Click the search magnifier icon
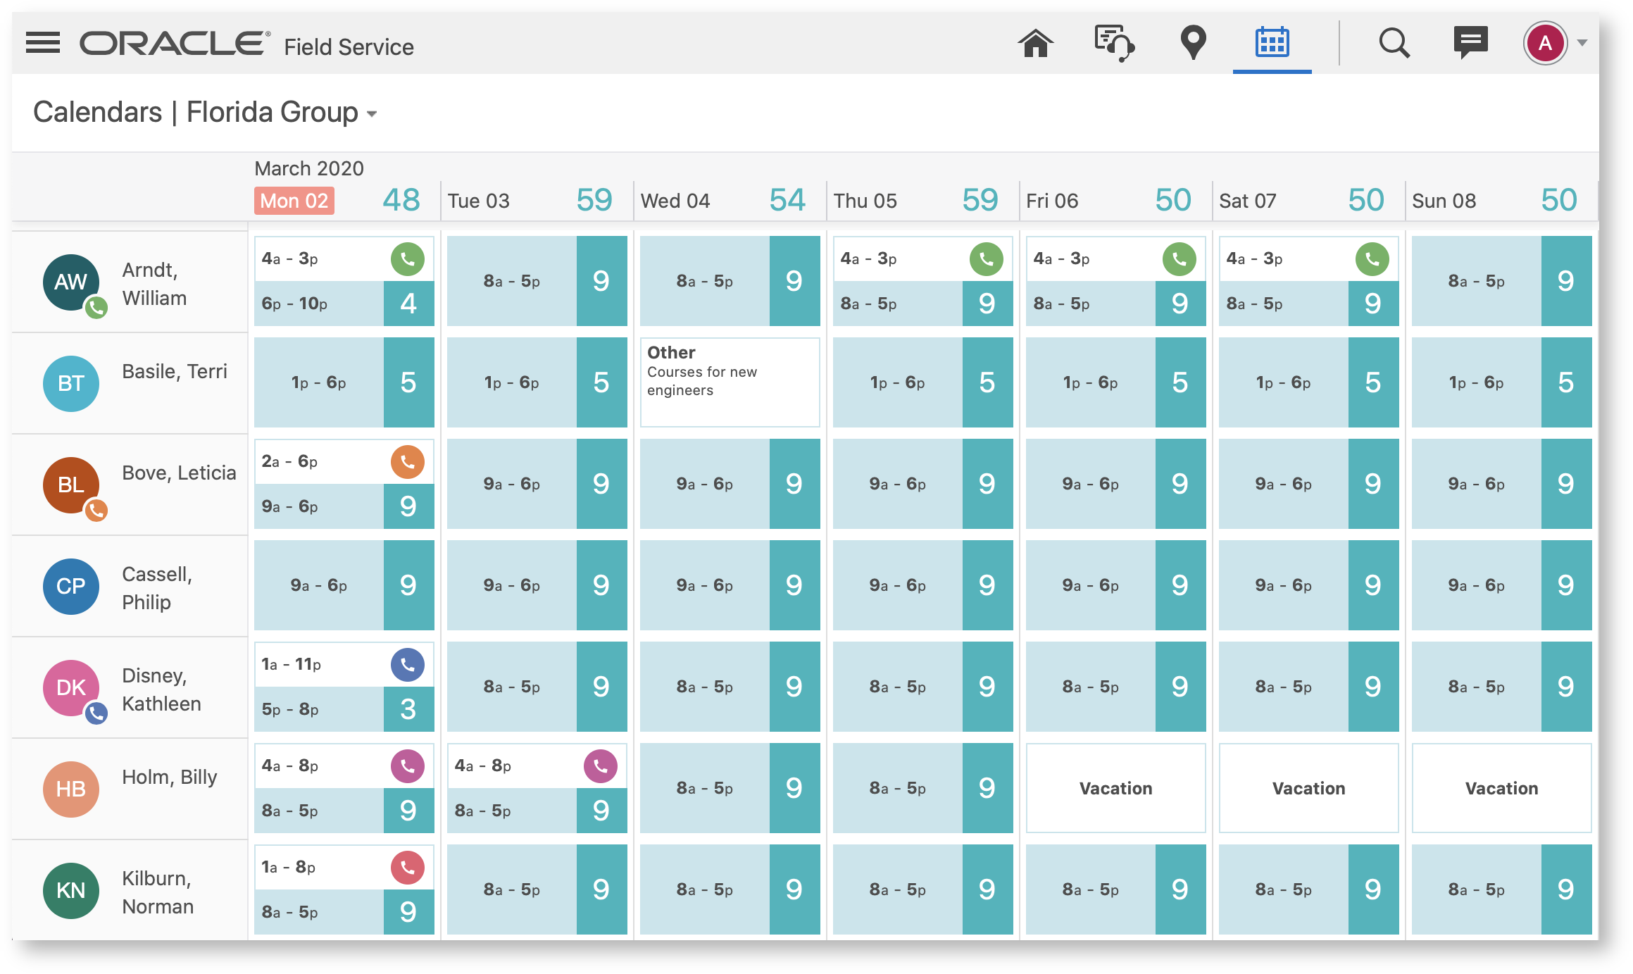The image size is (1633, 974). (1394, 44)
